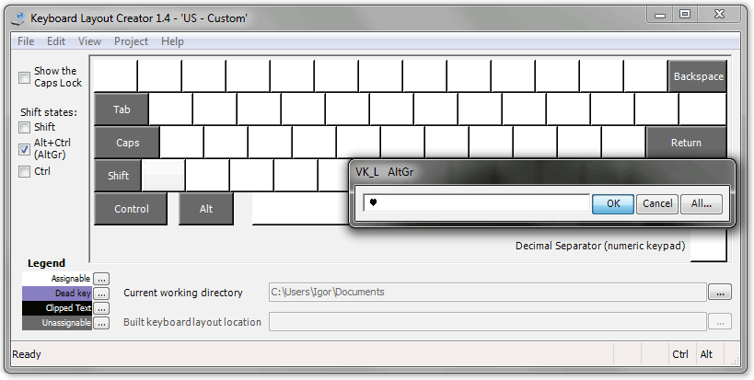
Task: Click the Ctrl indicator in status bar
Action: (x=680, y=354)
